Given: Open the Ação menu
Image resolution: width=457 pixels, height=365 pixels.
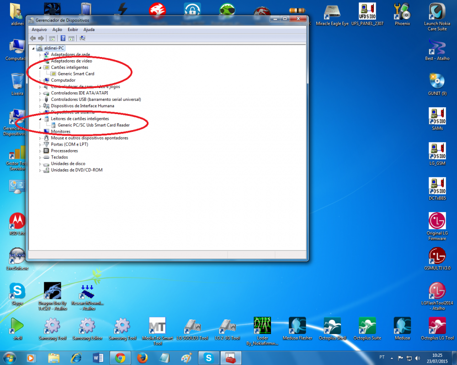Looking at the screenshot, I should click(57, 29).
